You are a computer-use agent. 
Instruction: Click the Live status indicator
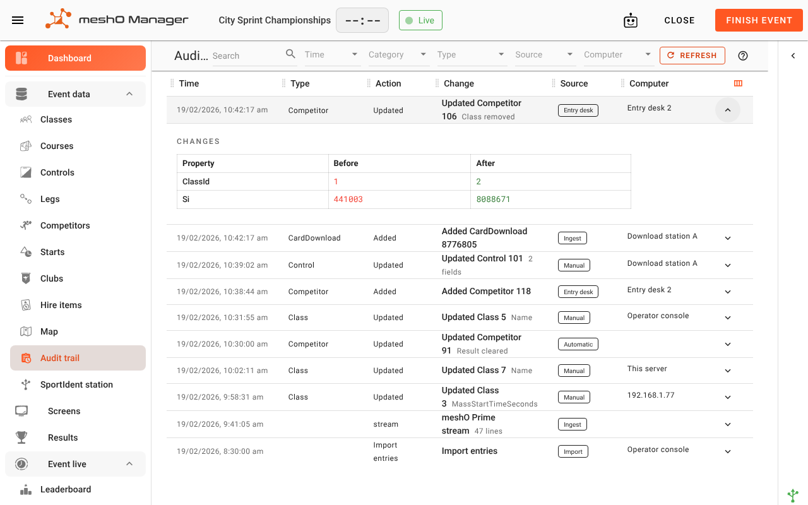420,20
